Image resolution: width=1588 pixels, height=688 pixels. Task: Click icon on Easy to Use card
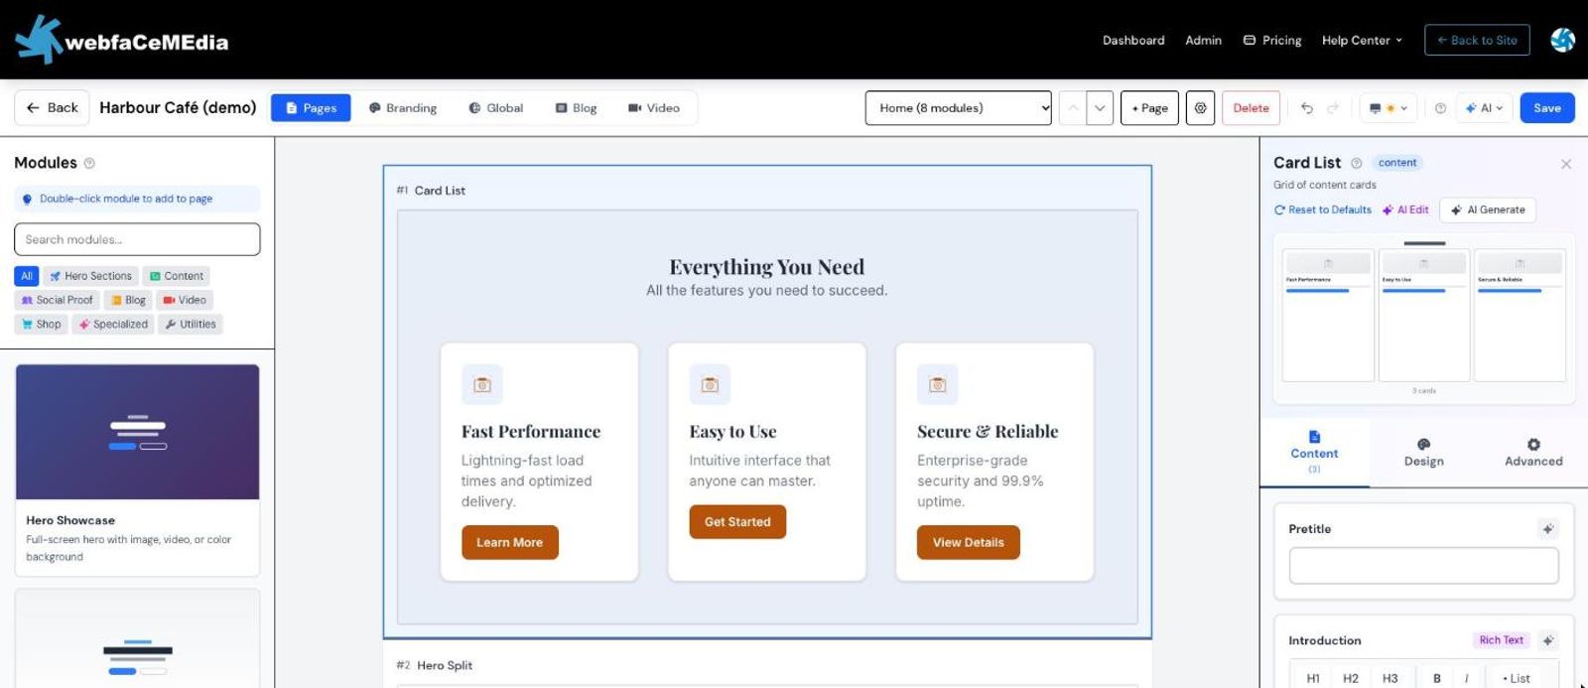(x=710, y=384)
